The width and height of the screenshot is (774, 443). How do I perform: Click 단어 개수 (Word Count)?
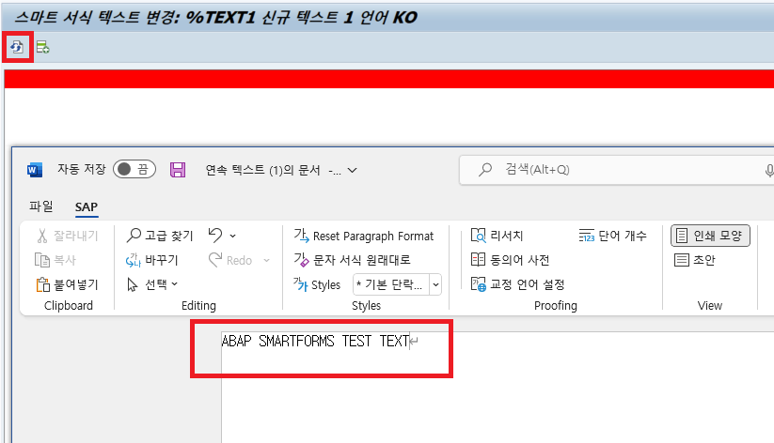(x=612, y=236)
